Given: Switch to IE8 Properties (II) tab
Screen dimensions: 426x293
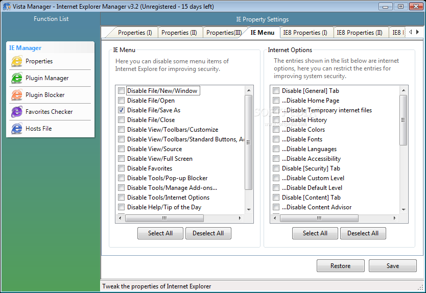Looking at the screenshot, I should click(360, 33).
